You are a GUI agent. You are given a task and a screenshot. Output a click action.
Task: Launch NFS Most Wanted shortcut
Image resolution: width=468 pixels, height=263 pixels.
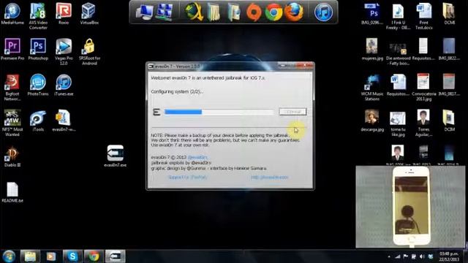coord(12,123)
